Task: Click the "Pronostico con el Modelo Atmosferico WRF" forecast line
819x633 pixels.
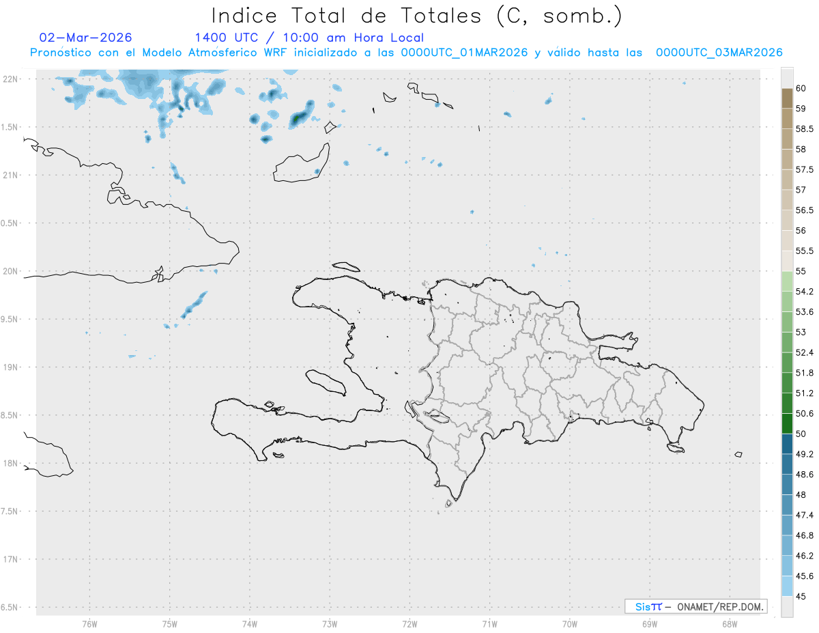Action: [x=406, y=53]
